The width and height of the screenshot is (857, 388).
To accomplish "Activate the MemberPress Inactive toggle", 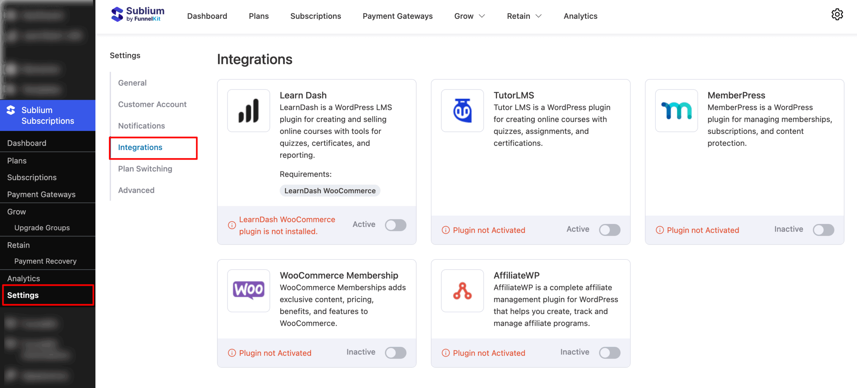I will pyautogui.click(x=824, y=230).
